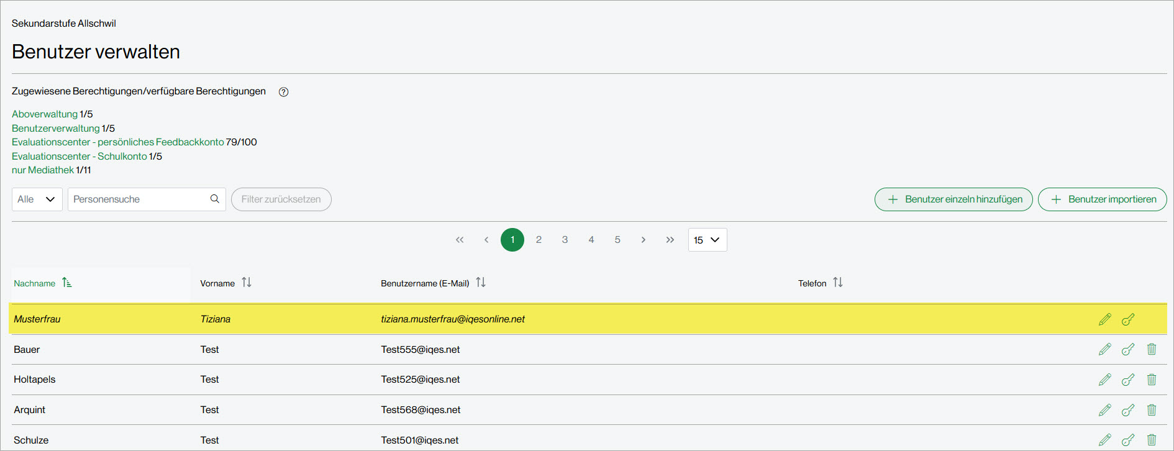This screenshot has height=451, width=1174.
Task: Click Benutzer einzeln hinzufügen button
Action: (x=953, y=199)
